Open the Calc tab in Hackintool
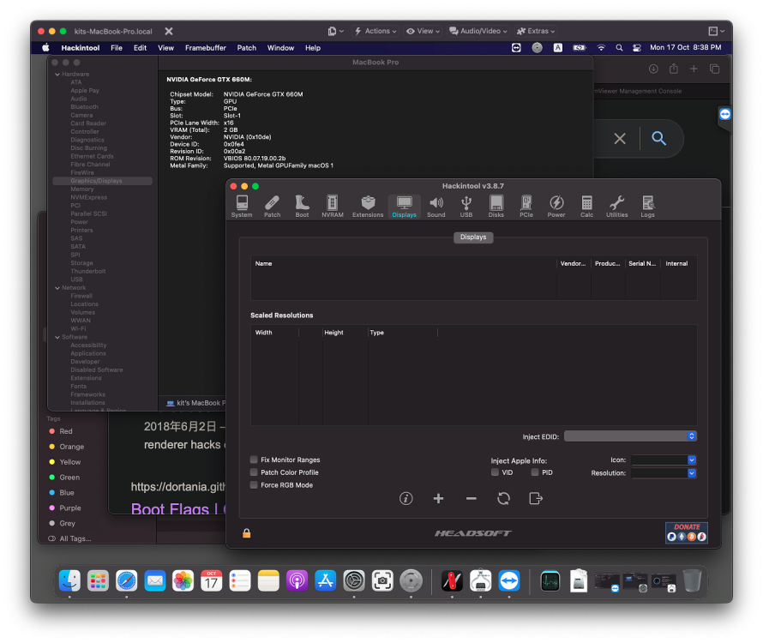763x643 pixels. click(x=587, y=207)
